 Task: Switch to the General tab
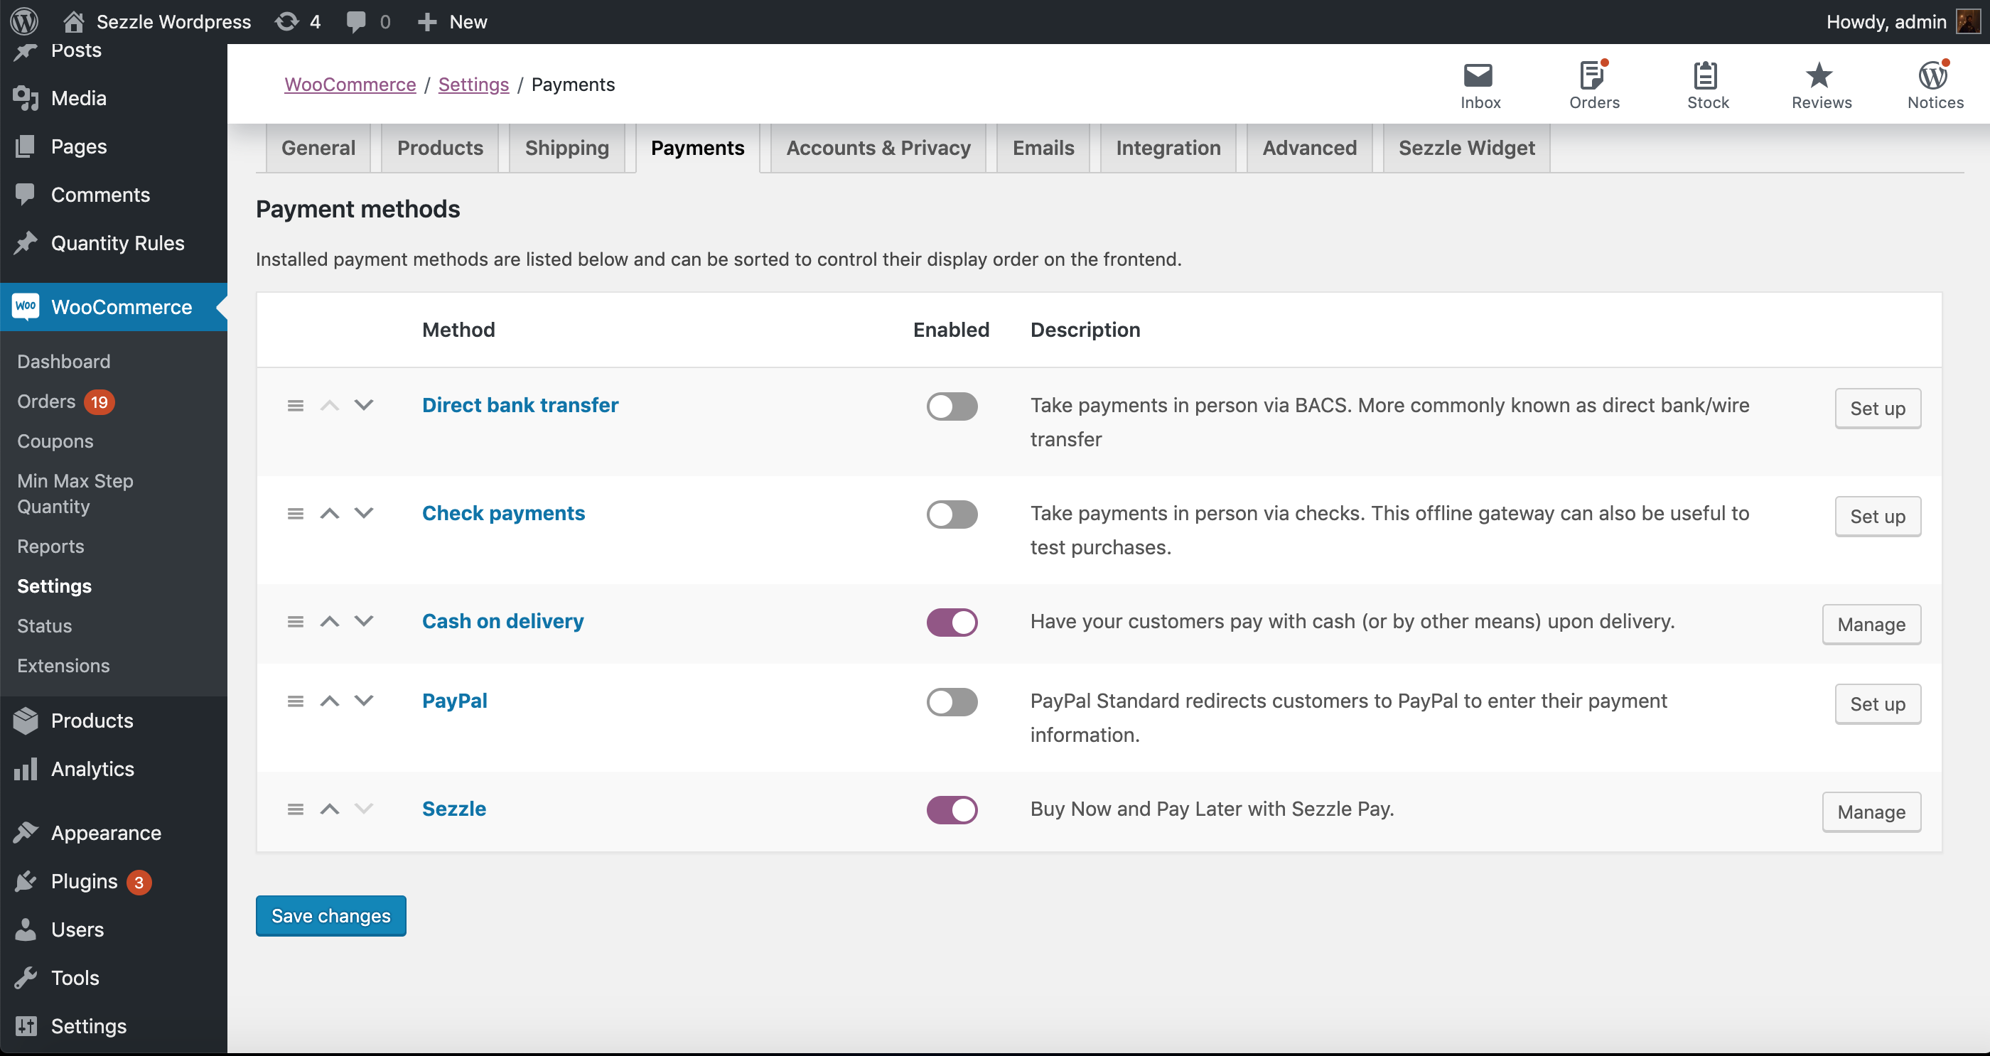(x=318, y=149)
